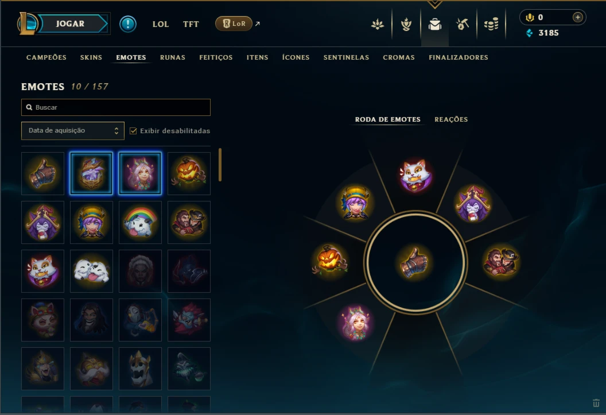Click the emote list scrollbar handle

pos(220,165)
